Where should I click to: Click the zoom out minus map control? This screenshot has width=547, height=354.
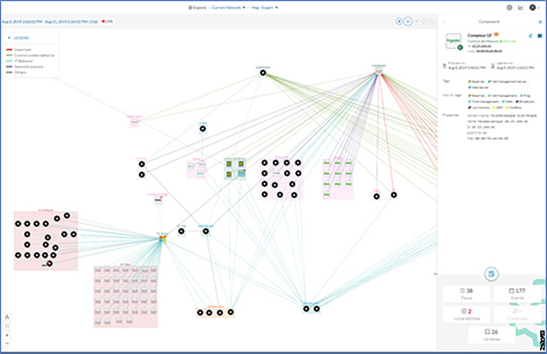click(7, 343)
